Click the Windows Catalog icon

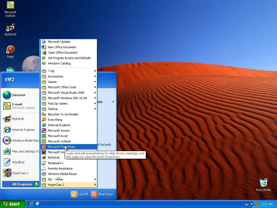44,63
